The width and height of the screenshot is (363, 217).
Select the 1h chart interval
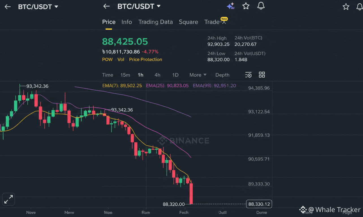tap(141, 75)
